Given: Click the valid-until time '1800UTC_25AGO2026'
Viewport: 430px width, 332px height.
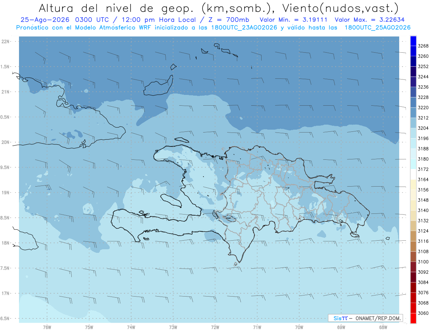Looking at the screenshot, I should tap(377, 28).
